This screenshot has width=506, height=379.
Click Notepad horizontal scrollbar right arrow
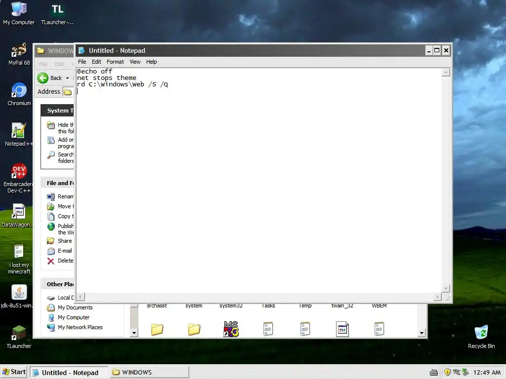click(x=437, y=297)
